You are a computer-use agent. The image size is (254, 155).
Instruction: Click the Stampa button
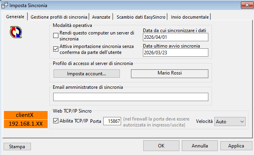[17, 147]
